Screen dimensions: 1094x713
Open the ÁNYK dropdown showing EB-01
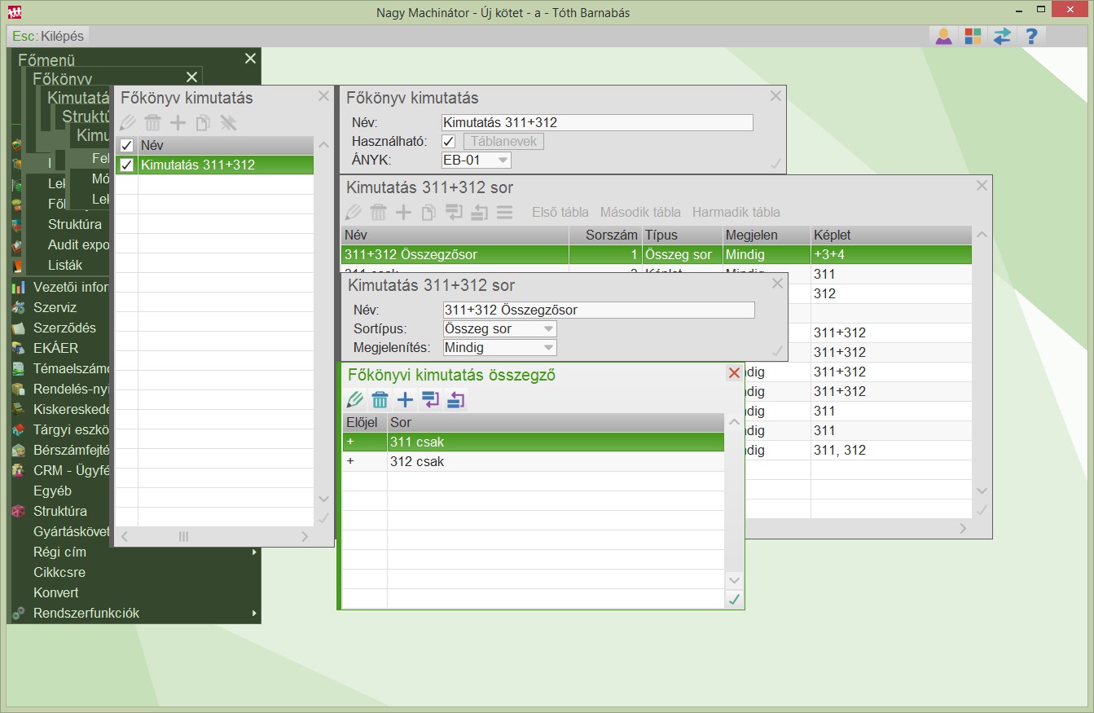click(477, 161)
